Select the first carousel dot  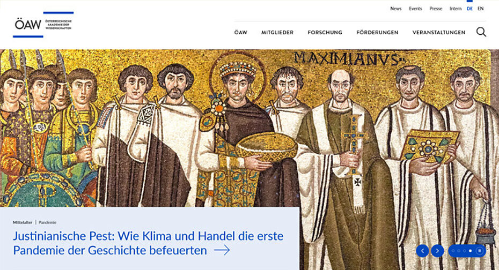coord(453,251)
